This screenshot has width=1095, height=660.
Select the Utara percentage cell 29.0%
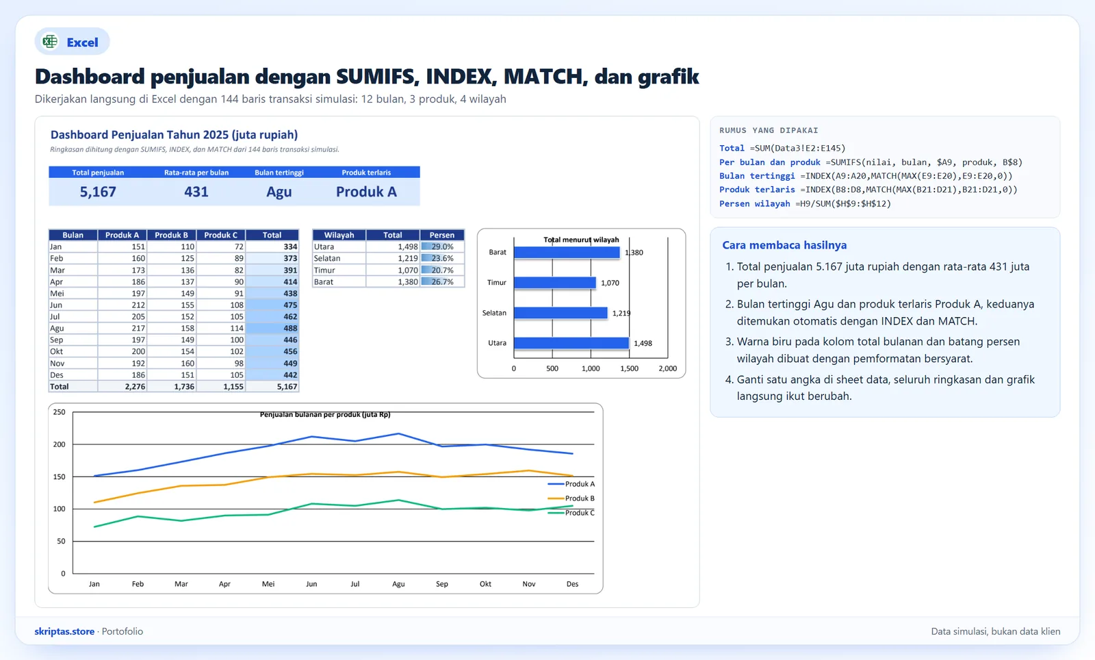pos(442,246)
